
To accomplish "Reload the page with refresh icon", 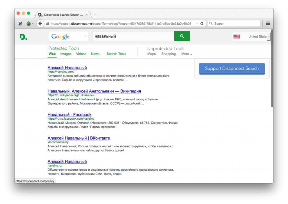I will [x=202, y=24].
